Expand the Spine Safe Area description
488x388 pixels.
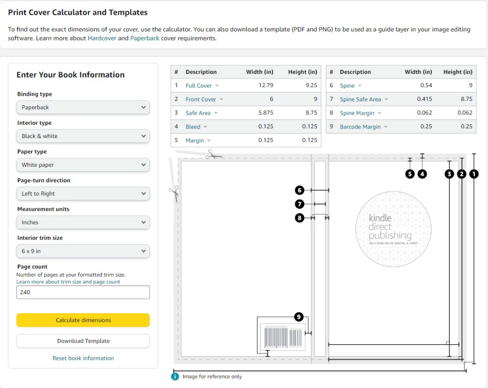364,99
